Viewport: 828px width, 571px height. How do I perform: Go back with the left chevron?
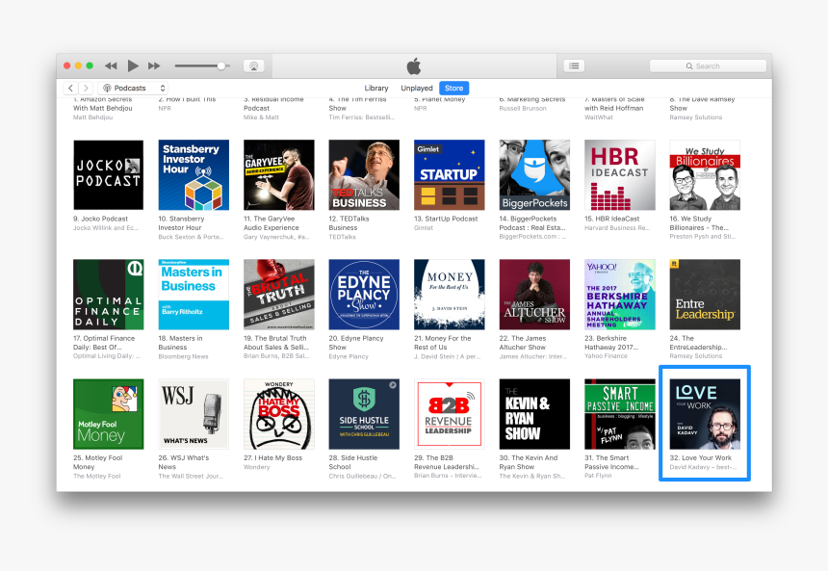[70, 89]
